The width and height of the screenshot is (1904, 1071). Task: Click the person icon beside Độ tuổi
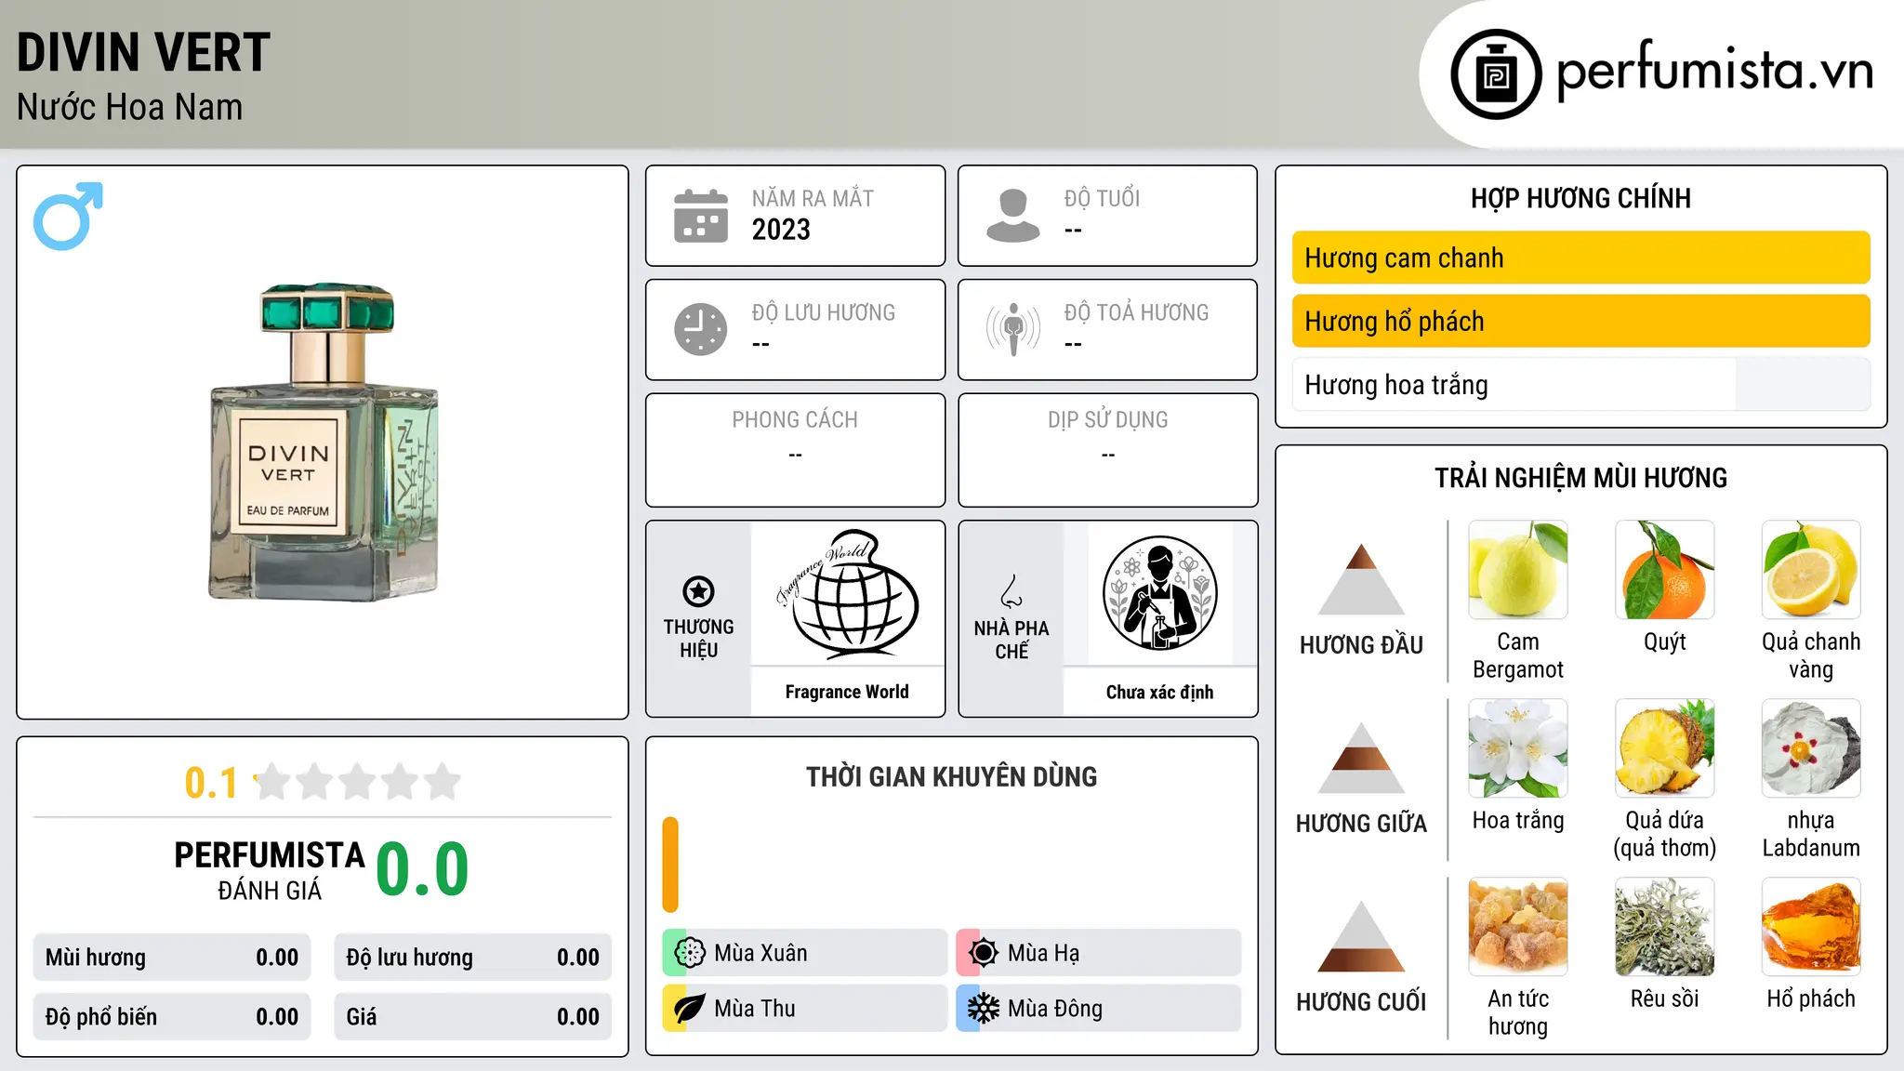coord(1013,216)
